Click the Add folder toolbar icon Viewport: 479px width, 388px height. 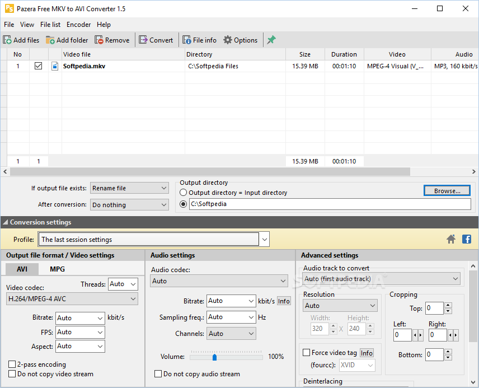[x=50, y=40]
